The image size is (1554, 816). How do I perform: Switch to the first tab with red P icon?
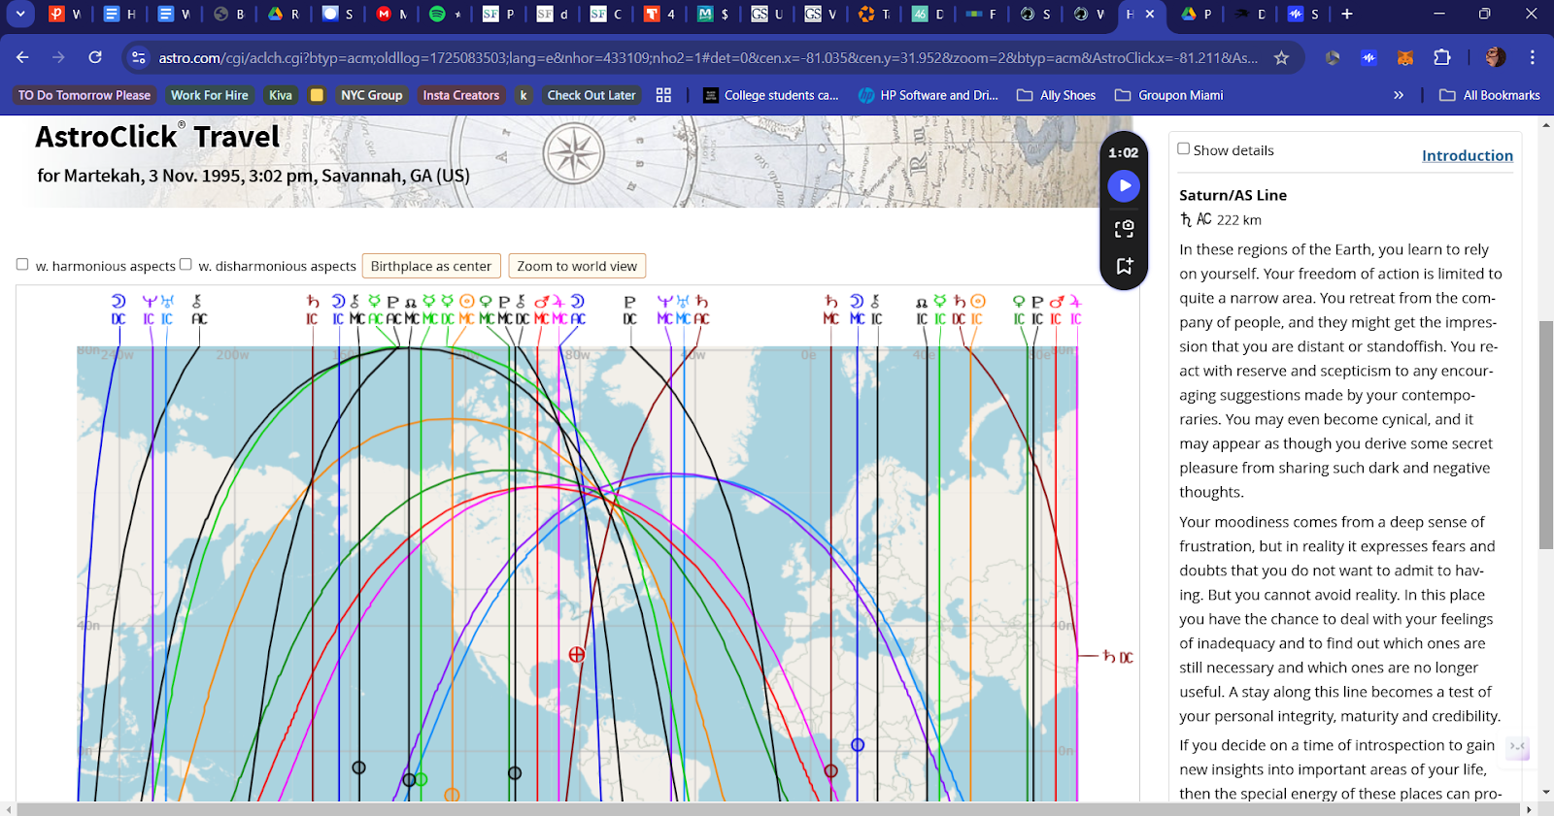[x=65, y=14]
